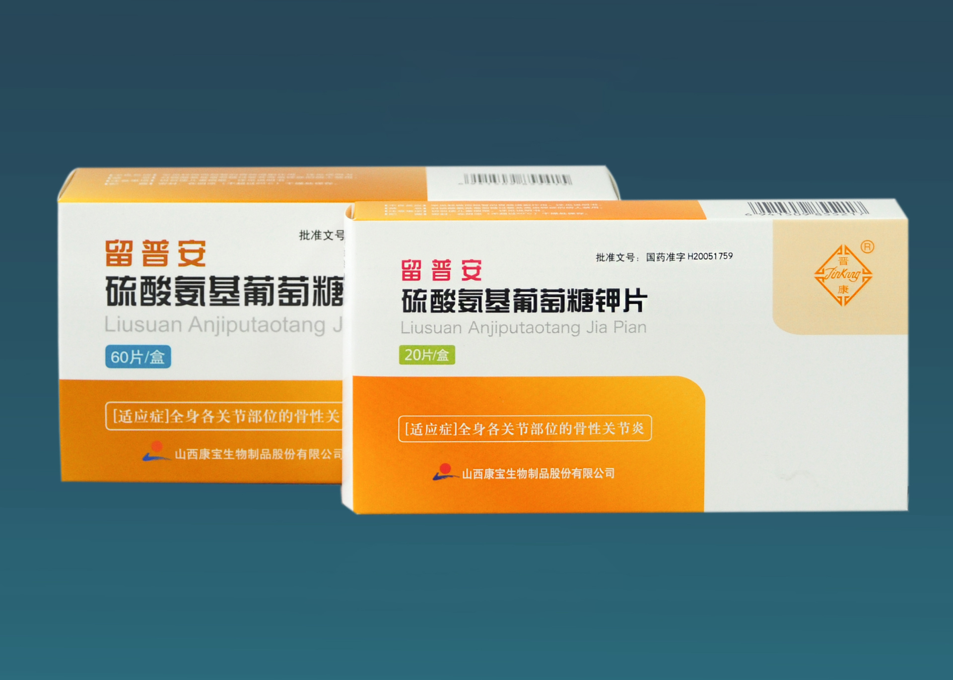Click the Chinese drug title on the back box
953x680 pixels.
pos(224,291)
